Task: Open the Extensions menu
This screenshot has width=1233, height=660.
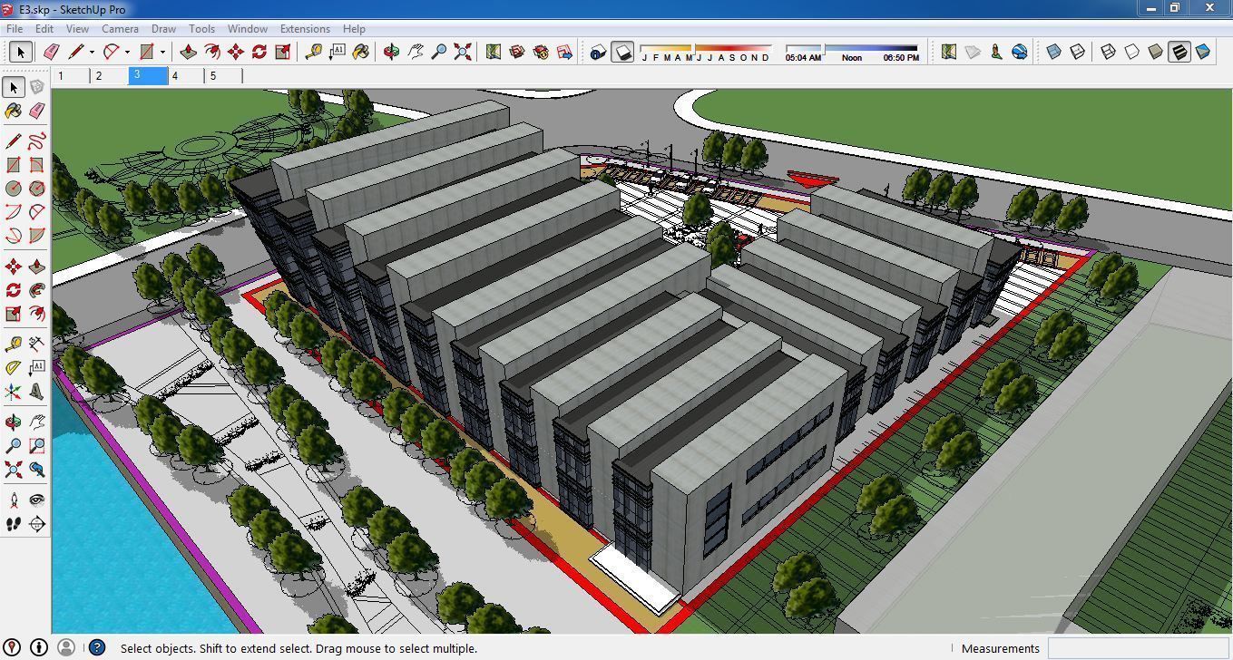Action: coord(305,29)
